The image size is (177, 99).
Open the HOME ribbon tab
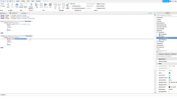pyautogui.click(x=18, y=1)
